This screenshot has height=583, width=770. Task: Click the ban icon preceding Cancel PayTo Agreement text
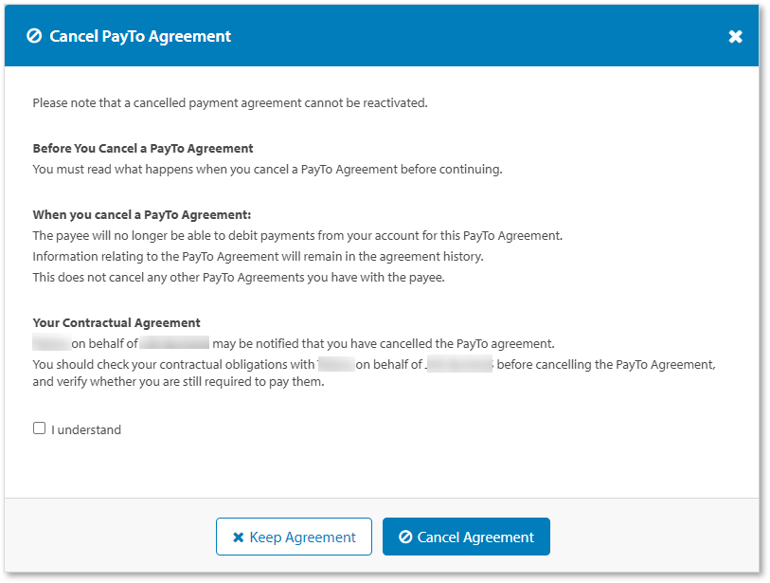(34, 35)
